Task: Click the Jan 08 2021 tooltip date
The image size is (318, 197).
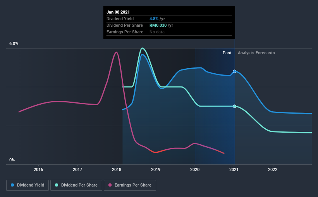Action: tap(118, 12)
